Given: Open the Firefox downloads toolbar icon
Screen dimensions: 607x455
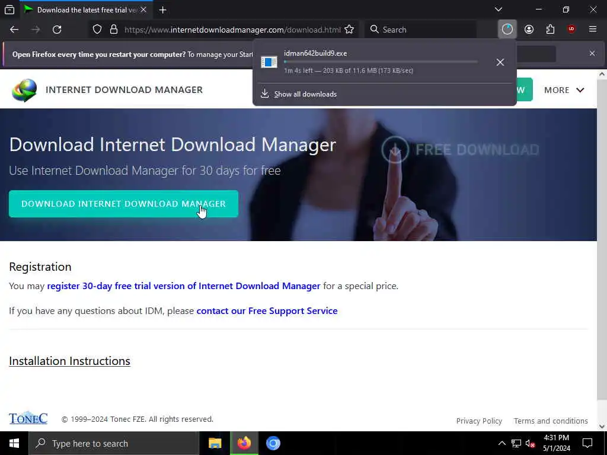Looking at the screenshot, I should [507, 30].
